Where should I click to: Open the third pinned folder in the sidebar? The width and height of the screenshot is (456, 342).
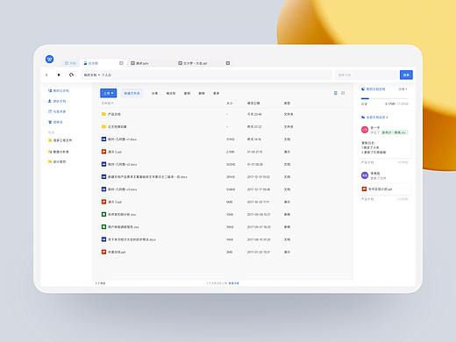coord(57,161)
